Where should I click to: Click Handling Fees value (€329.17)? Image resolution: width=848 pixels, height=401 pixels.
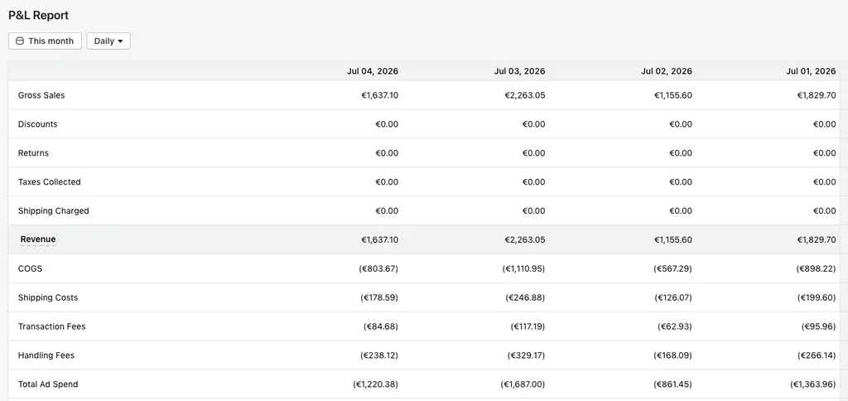(x=526, y=355)
